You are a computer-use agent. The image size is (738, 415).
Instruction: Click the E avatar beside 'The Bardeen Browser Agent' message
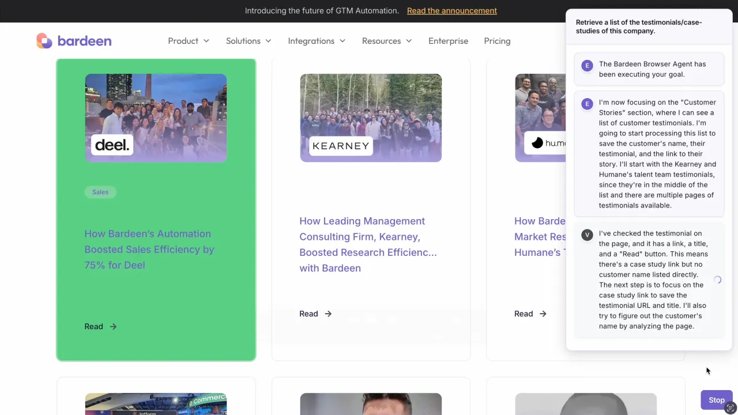(587, 66)
